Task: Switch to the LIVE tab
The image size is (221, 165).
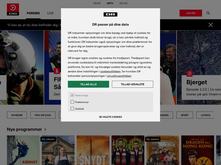Action: 50,13
